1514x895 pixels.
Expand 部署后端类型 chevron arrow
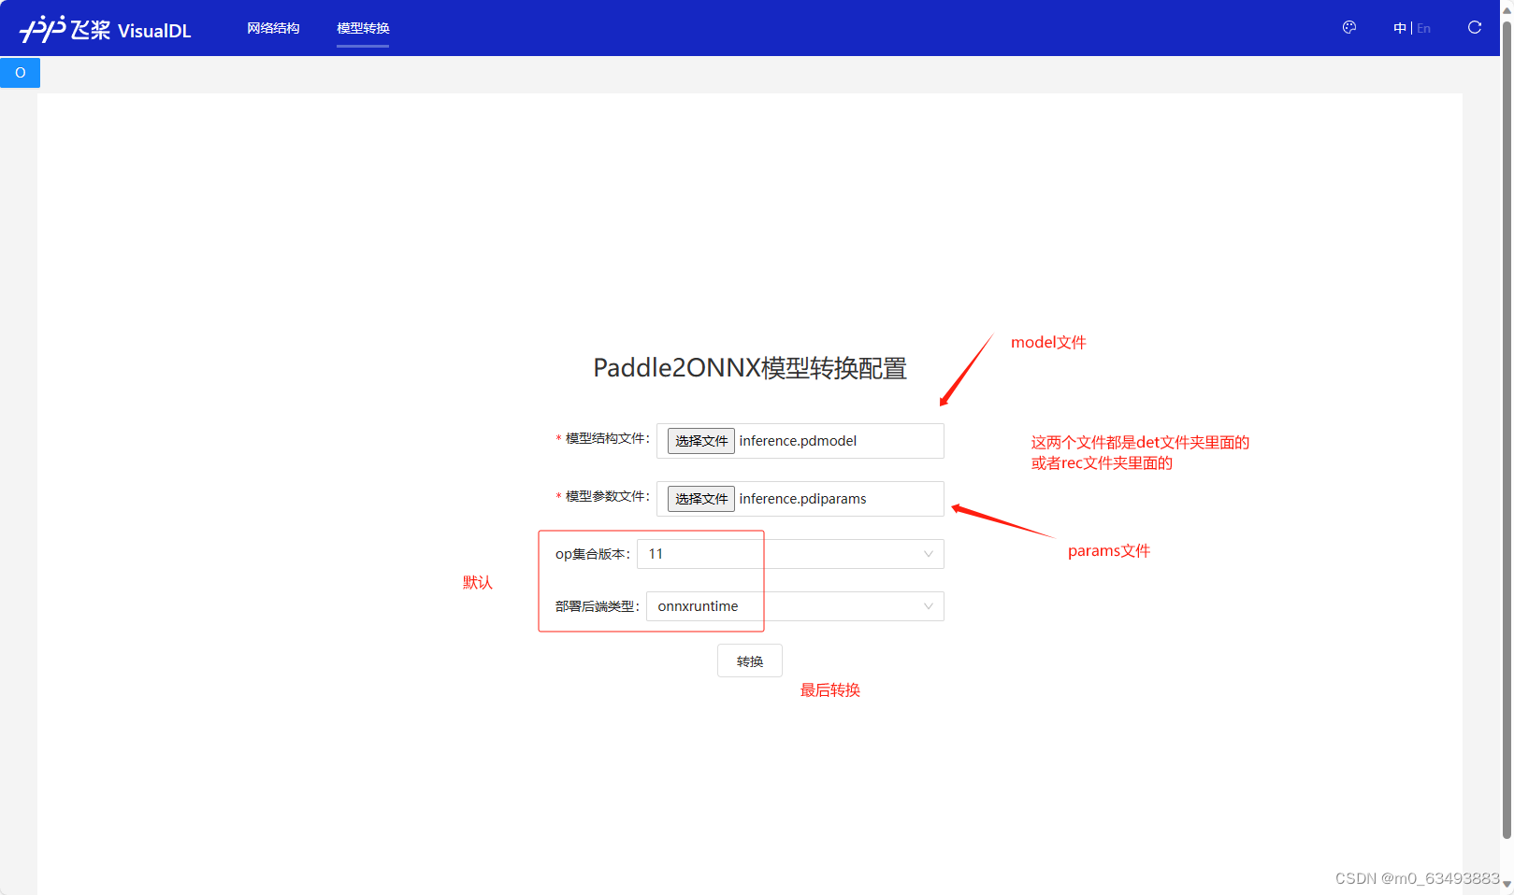tap(929, 606)
